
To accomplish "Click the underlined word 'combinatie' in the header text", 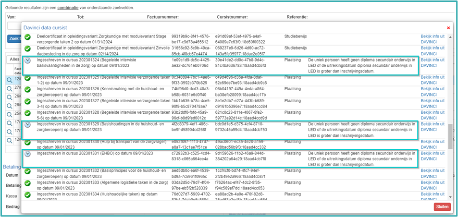I will [x=68, y=8].
